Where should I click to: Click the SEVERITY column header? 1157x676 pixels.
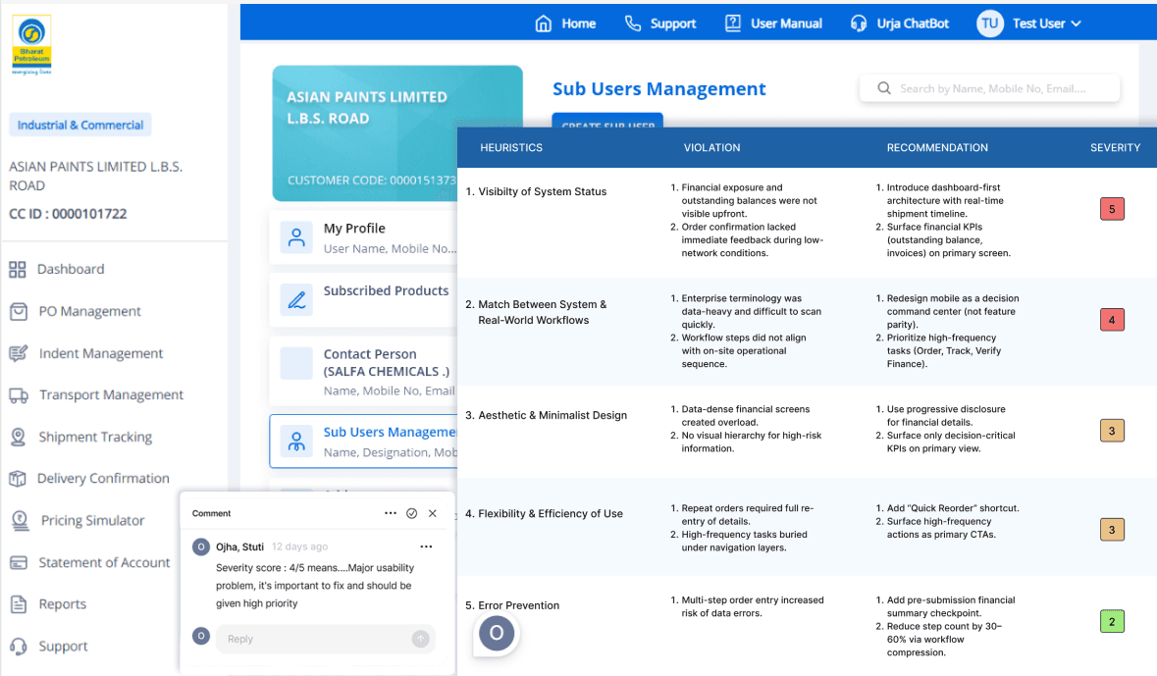tap(1115, 147)
